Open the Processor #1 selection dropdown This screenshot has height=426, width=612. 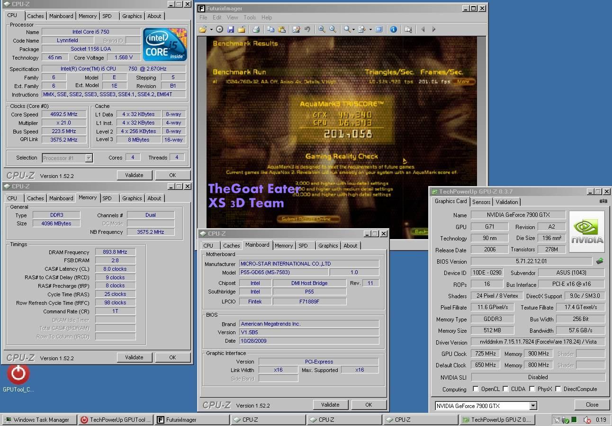coord(89,158)
